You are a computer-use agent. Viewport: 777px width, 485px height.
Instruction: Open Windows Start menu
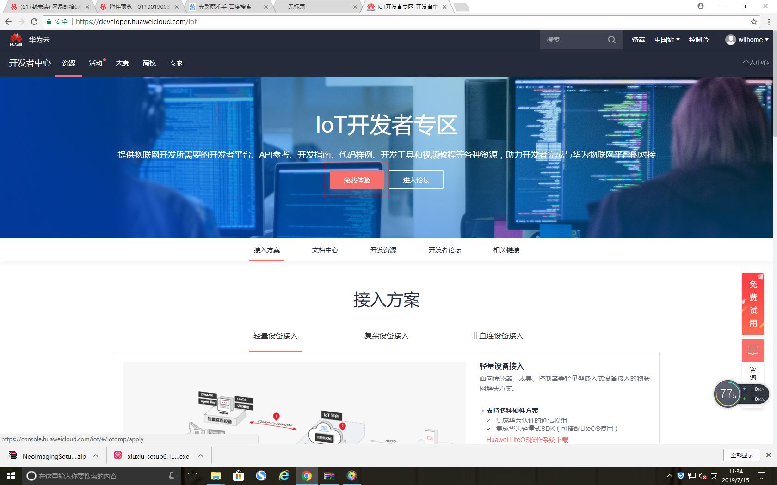click(11, 476)
